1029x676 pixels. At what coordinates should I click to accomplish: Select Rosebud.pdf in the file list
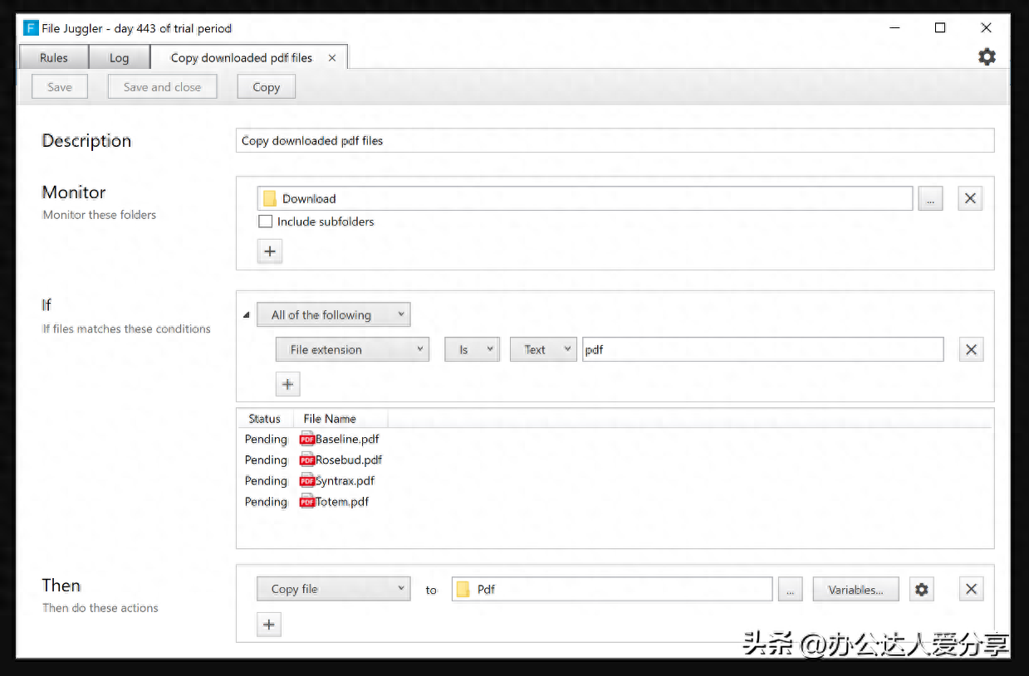pyautogui.click(x=348, y=460)
